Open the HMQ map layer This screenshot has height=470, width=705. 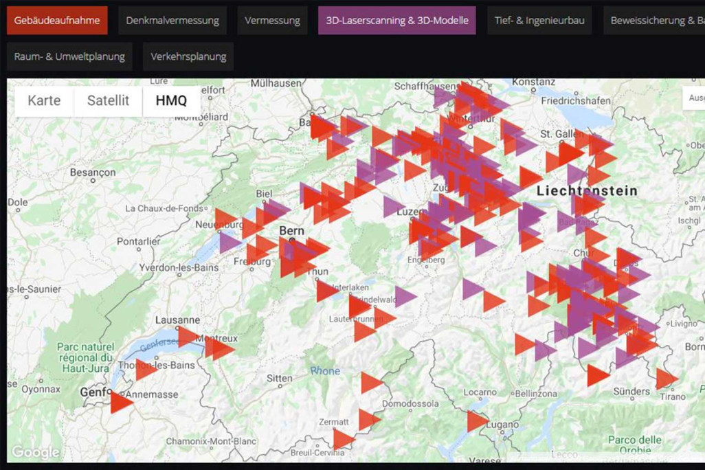click(170, 100)
